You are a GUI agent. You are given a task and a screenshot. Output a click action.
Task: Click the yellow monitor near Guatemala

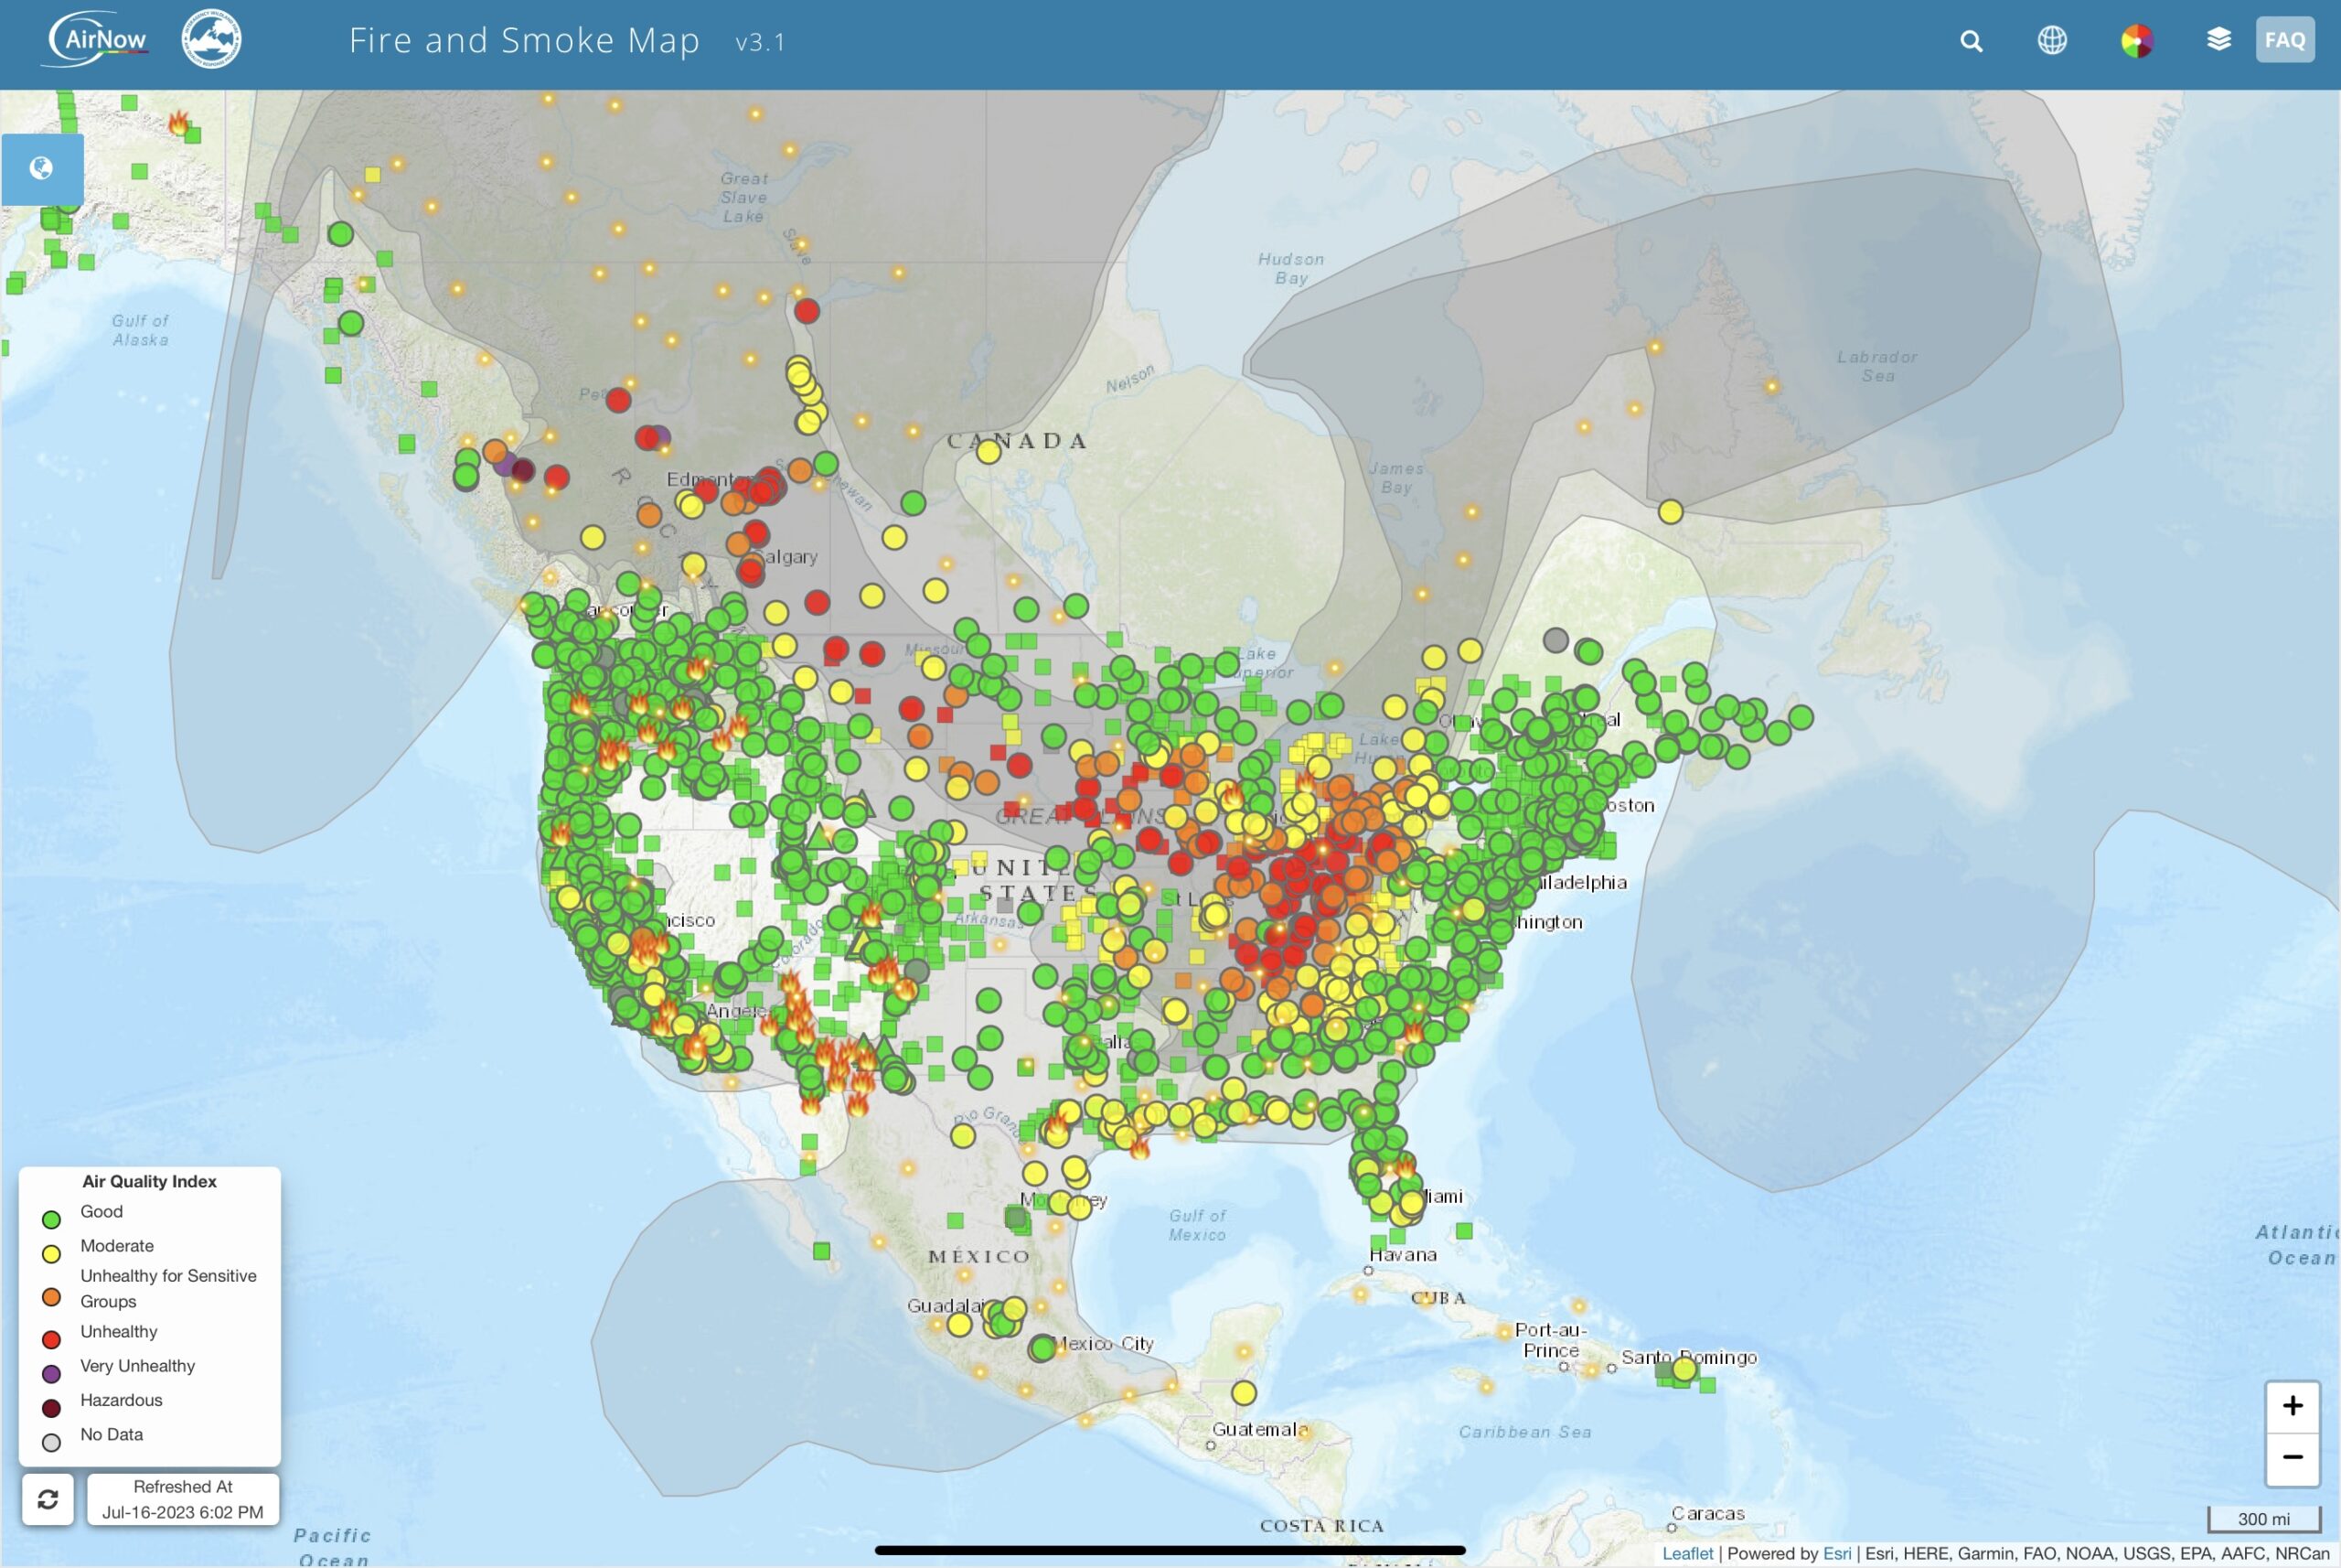[x=1244, y=1392]
